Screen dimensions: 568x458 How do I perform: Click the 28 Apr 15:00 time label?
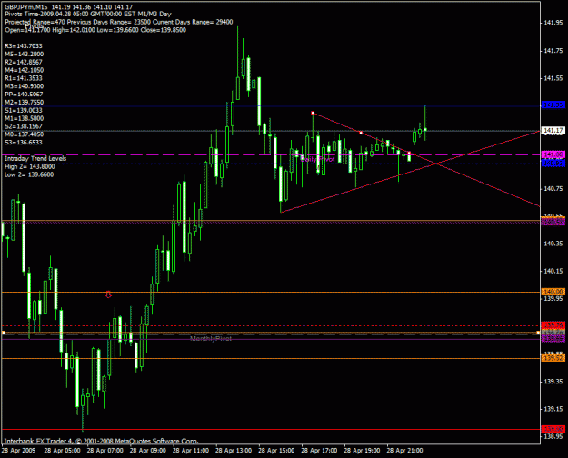(276, 451)
